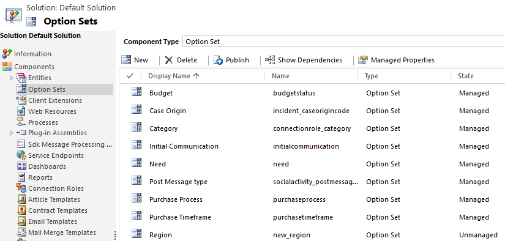Click the budgetstatus name cell

tap(294, 93)
